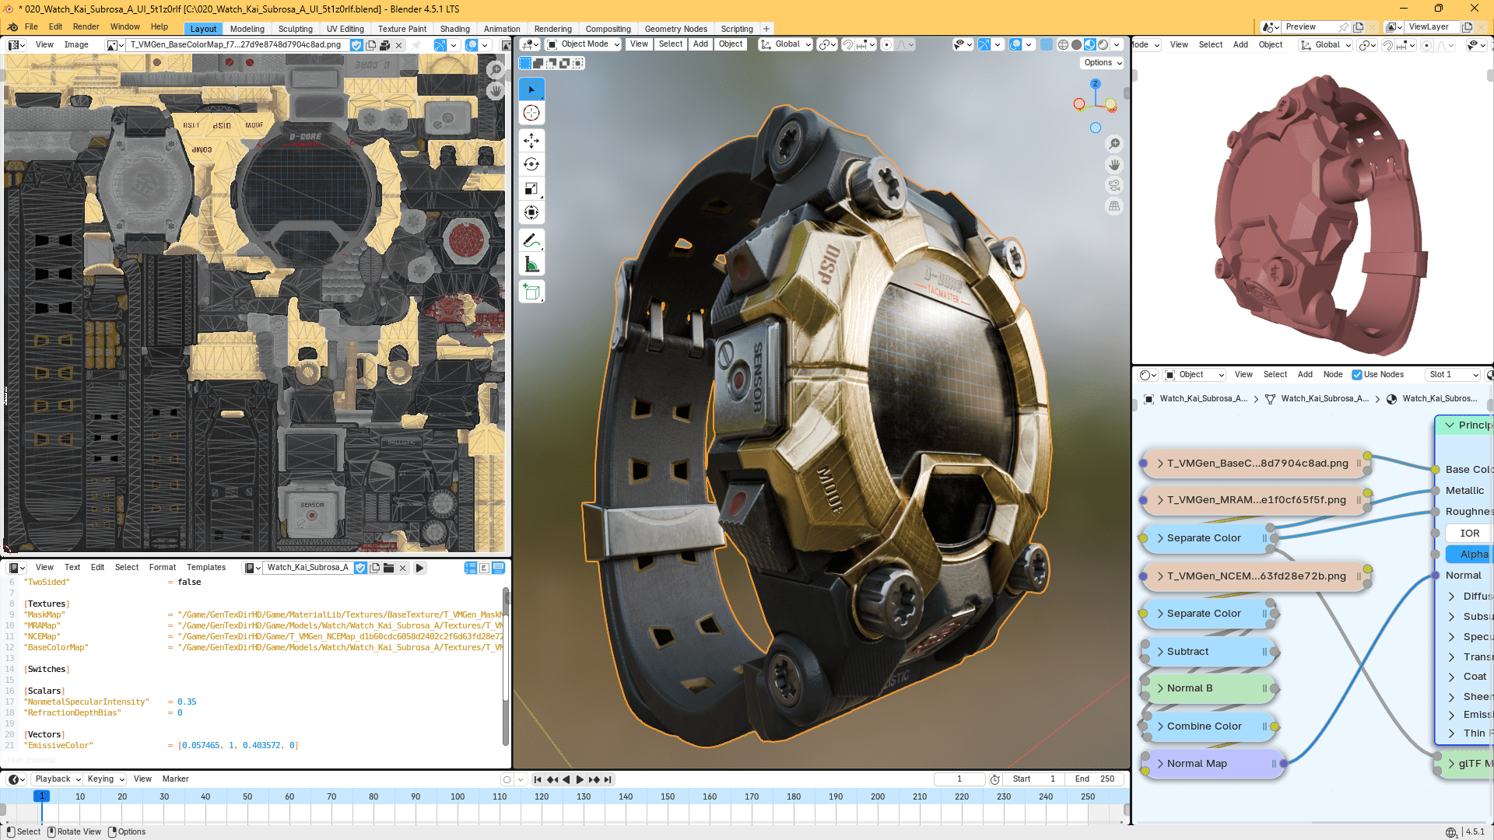Activate the 3D Cursor tool
The image size is (1494, 840).
point(531,114)
